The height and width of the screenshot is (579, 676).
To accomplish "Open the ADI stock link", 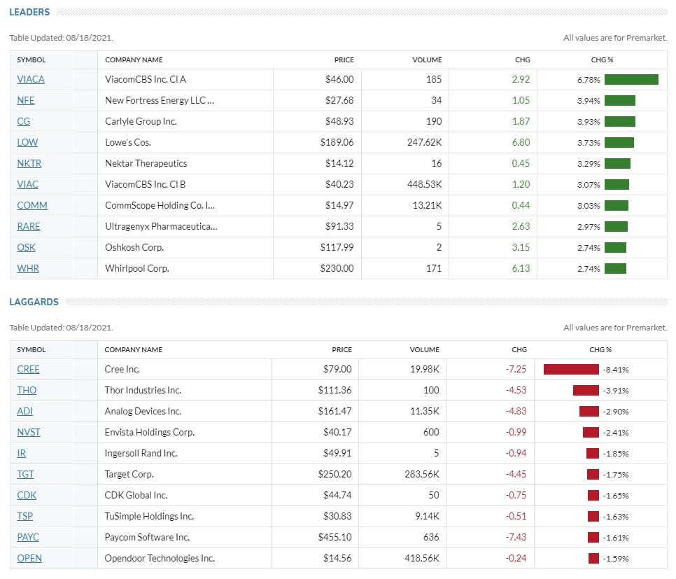I will 24,411.
